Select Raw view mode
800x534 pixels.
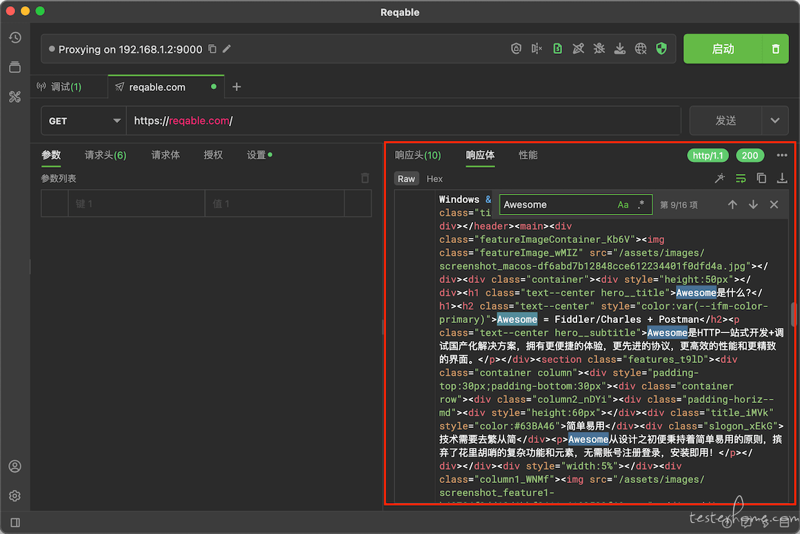pyautogui.click(x=406, y=179)
